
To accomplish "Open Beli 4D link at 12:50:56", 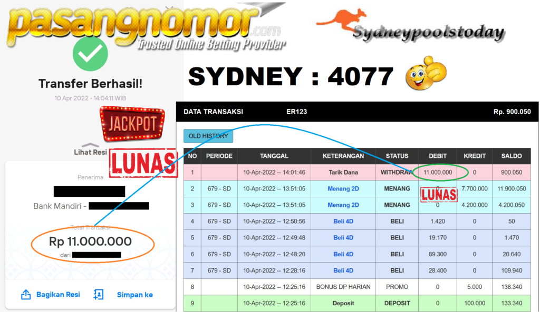I will pos(343,222).
